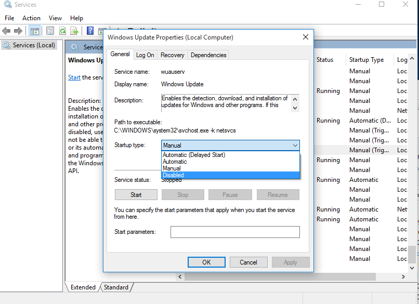Viewport: 419px width, 304px height.
Task: Open the File menu
Action: pos(9,18)
